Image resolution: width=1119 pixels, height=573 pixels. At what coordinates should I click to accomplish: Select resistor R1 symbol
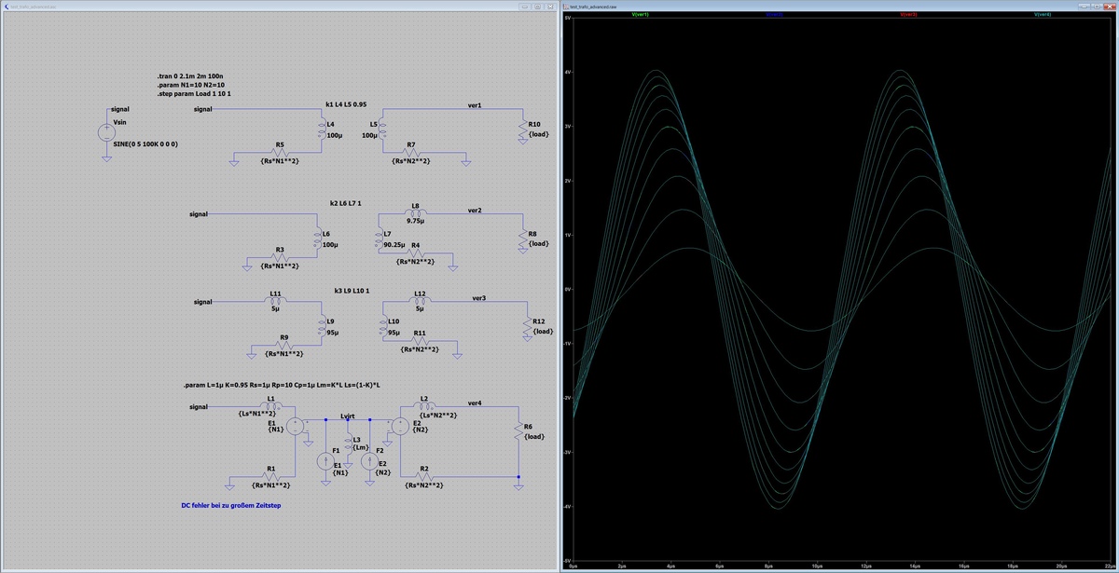[x=270, y=476]
